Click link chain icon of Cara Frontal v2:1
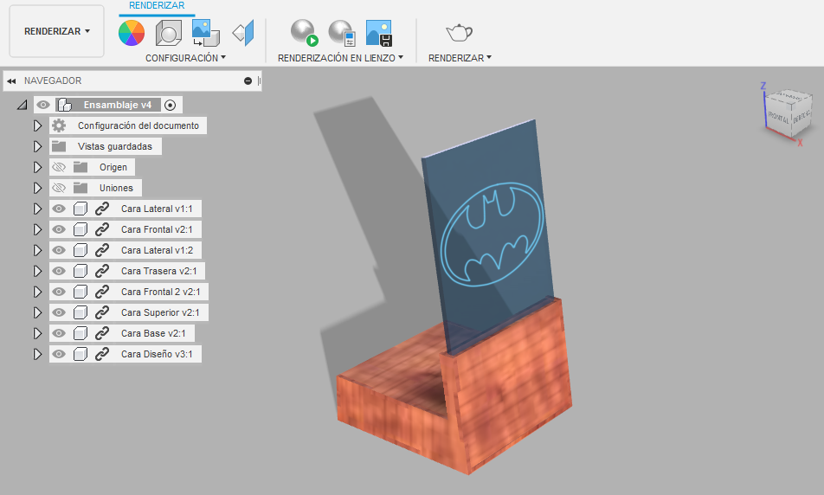This screenshot has height=495, width=824. pos(102,229)
